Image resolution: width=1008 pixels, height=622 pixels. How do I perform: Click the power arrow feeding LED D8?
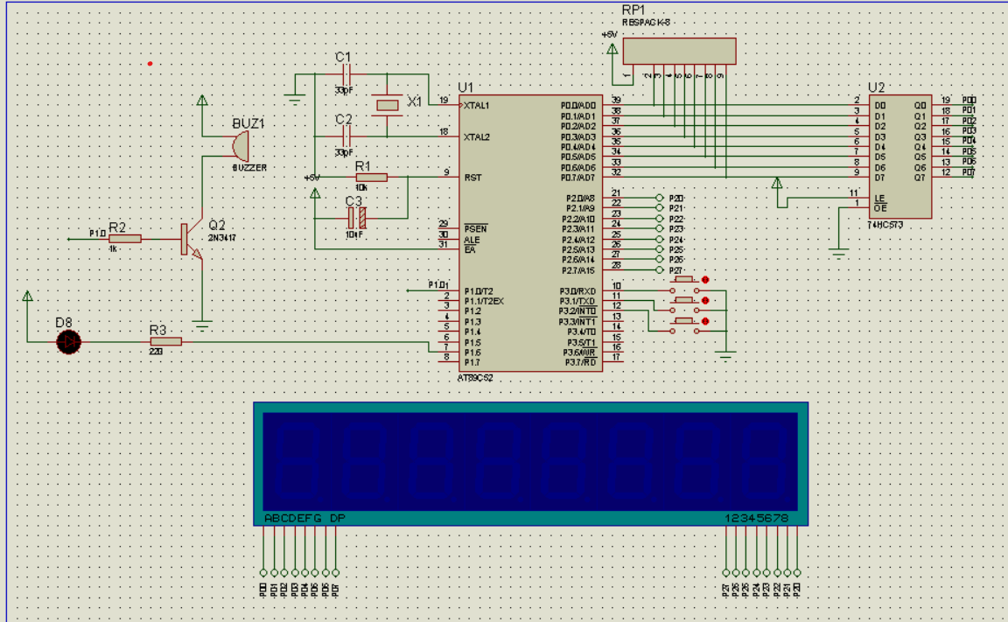(27, 297)
